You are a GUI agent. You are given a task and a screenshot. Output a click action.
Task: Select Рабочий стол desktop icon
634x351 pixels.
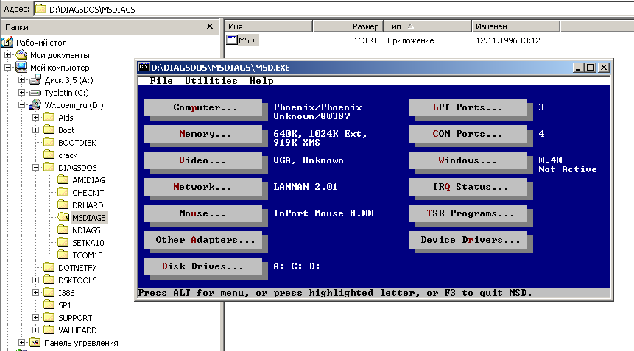pyautogui.click(x=7, y=42)
